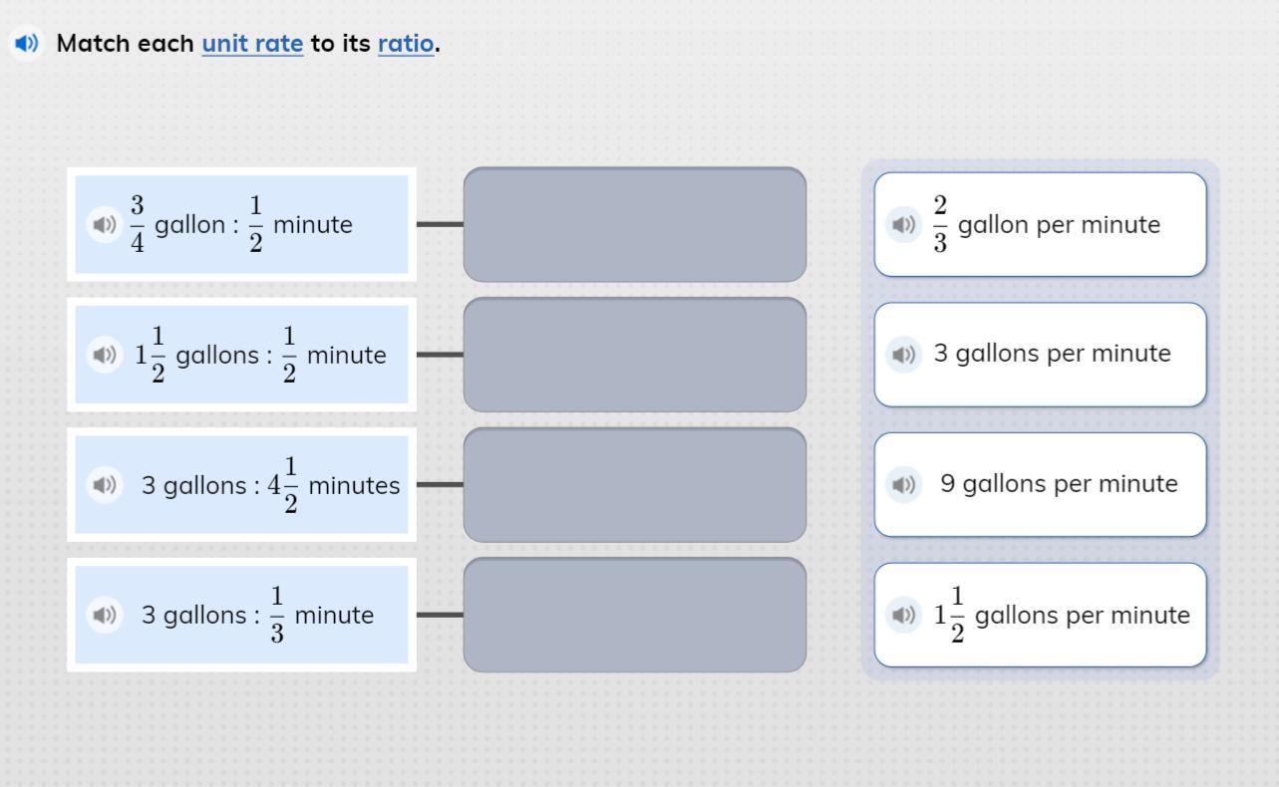
Task: Play audio for 3 gallons : 4 1/2 minutes
Action: click(104, 485)
